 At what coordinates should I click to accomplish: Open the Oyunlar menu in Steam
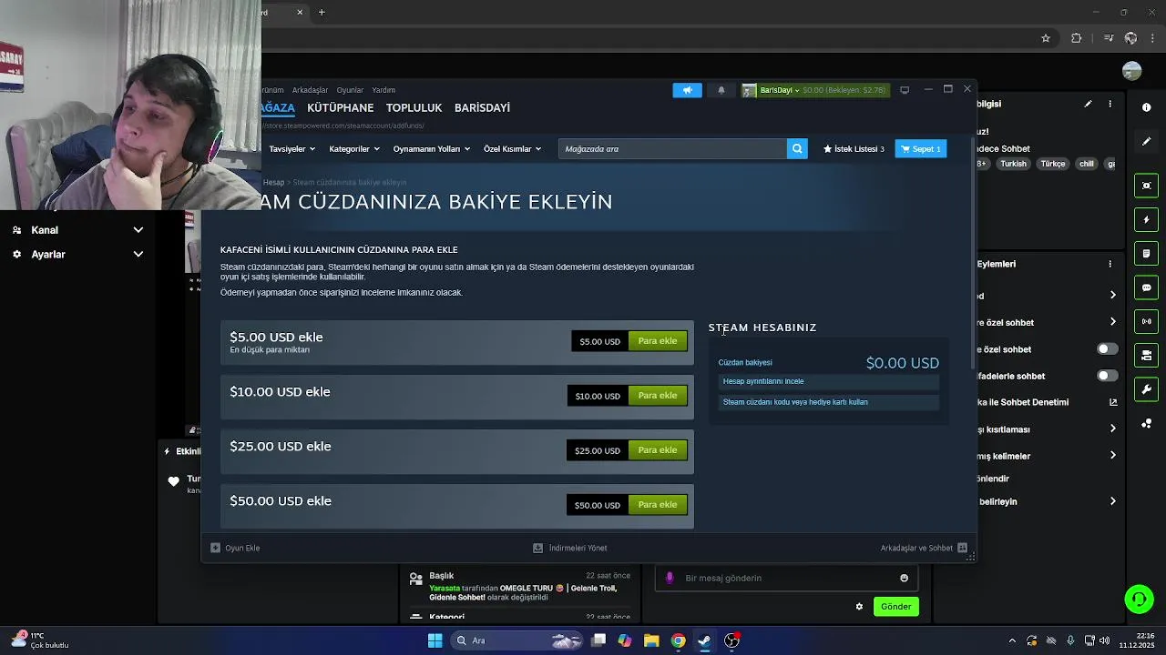350,90
